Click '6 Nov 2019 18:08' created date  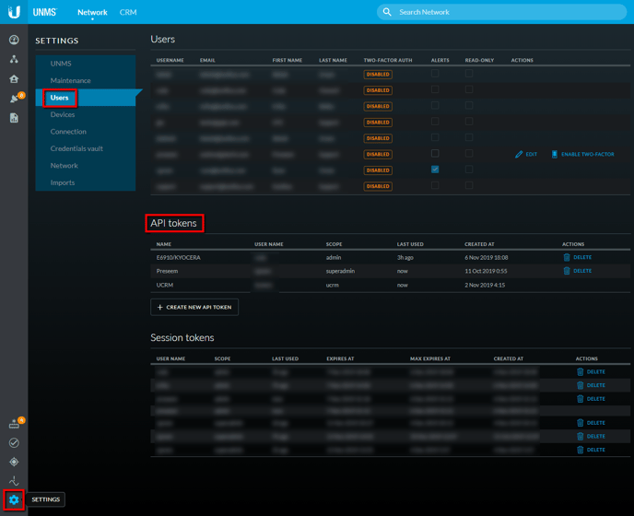pyautogui.click(x=487, y=258)
